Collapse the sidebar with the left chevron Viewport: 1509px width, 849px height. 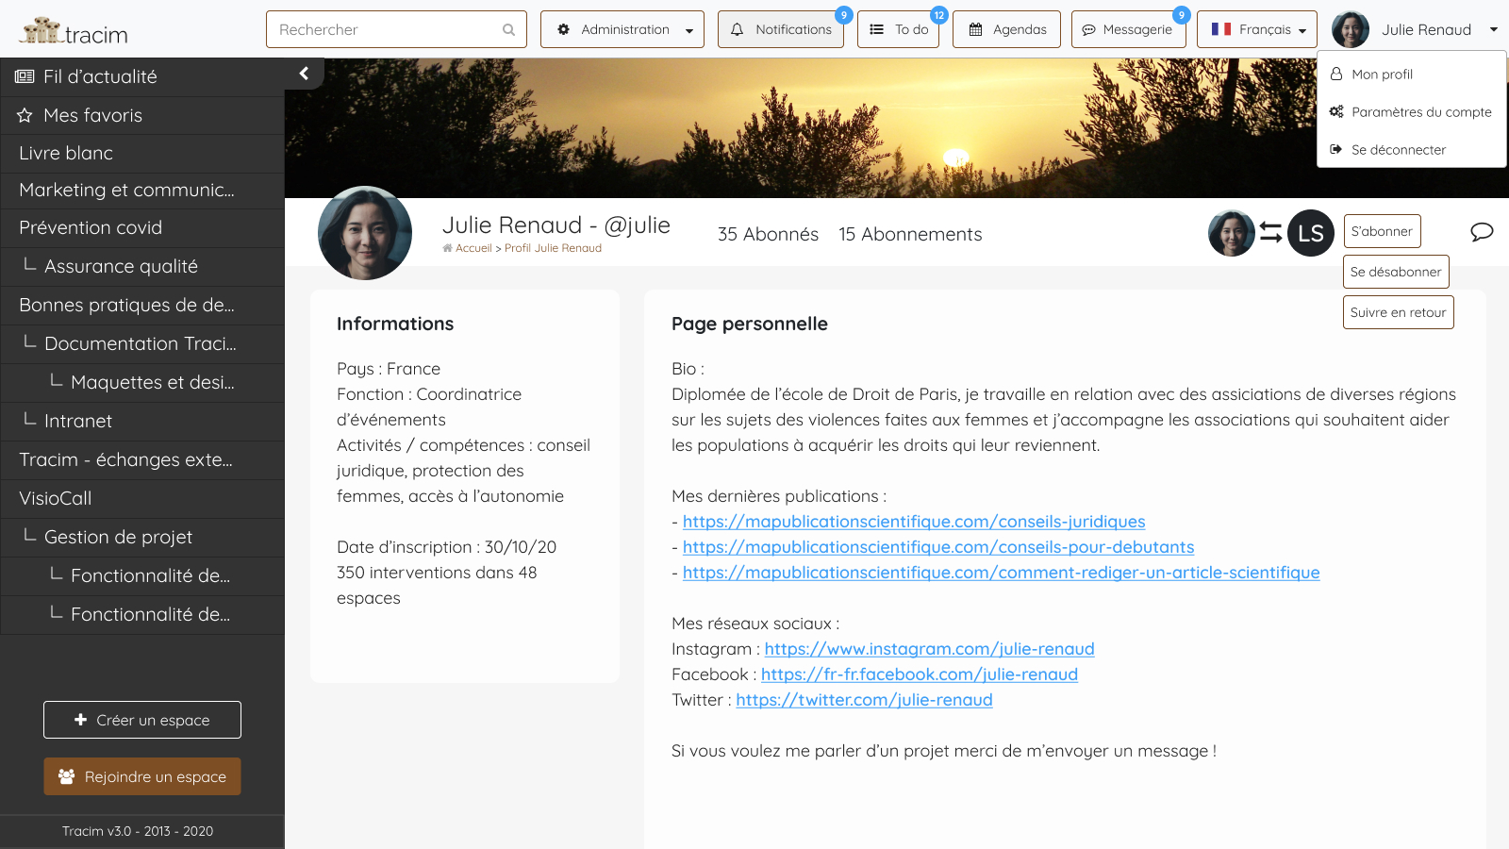(x=304, y=72)
